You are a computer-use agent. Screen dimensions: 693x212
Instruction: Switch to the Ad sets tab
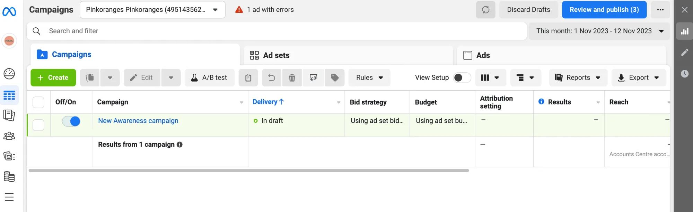276,55
